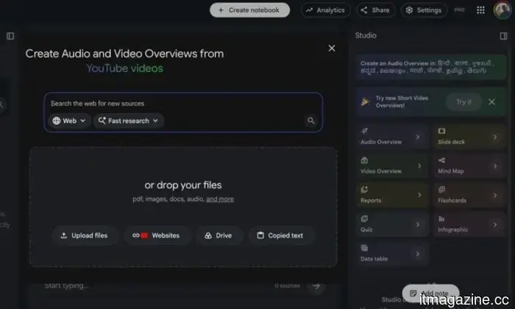Open the Google apps grid
Viewport: 515px width, 309px height.
point(480,10)
